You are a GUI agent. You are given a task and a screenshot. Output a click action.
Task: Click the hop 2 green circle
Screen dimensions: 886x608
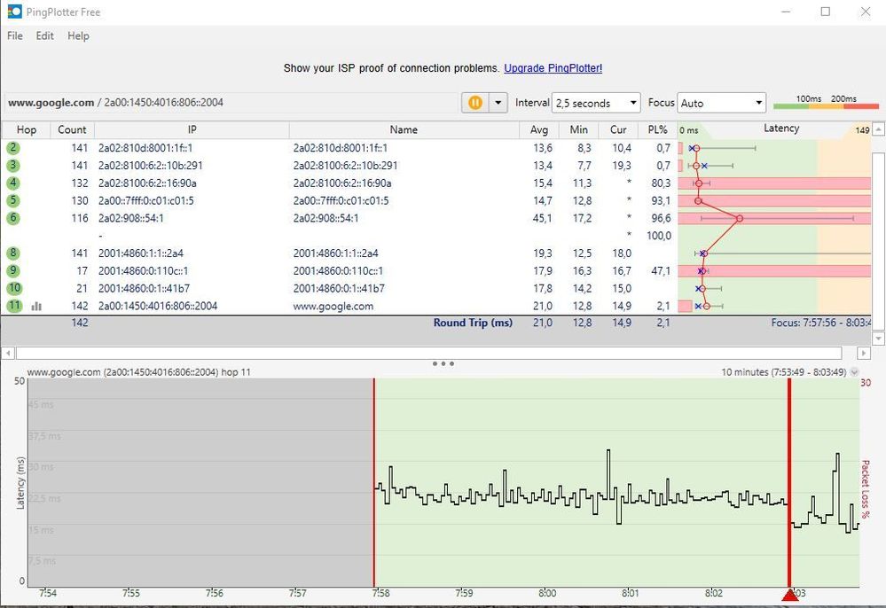click(13, 148)
